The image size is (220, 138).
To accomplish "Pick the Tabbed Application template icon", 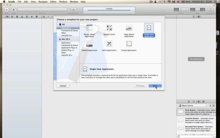I will click(x=89, y=44).
